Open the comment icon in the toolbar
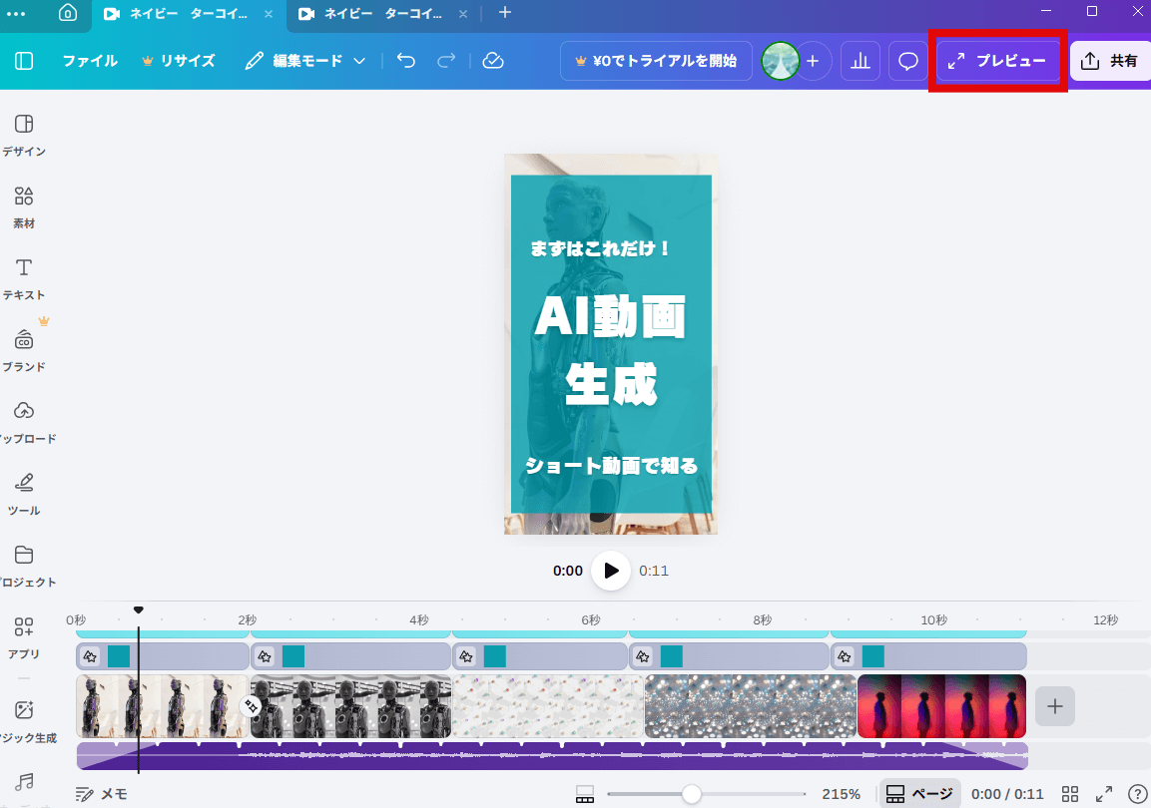This screenshot has width=1151, height=808. point(906,61)
